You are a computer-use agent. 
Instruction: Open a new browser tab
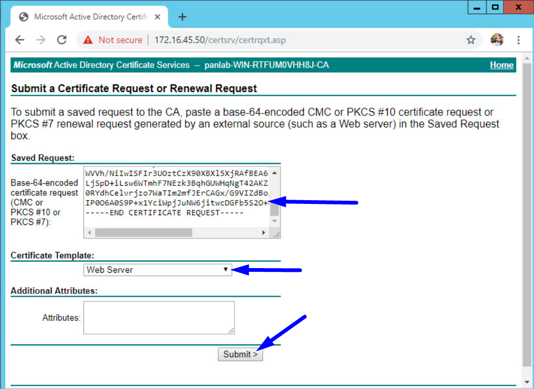(x=182, y=16)
